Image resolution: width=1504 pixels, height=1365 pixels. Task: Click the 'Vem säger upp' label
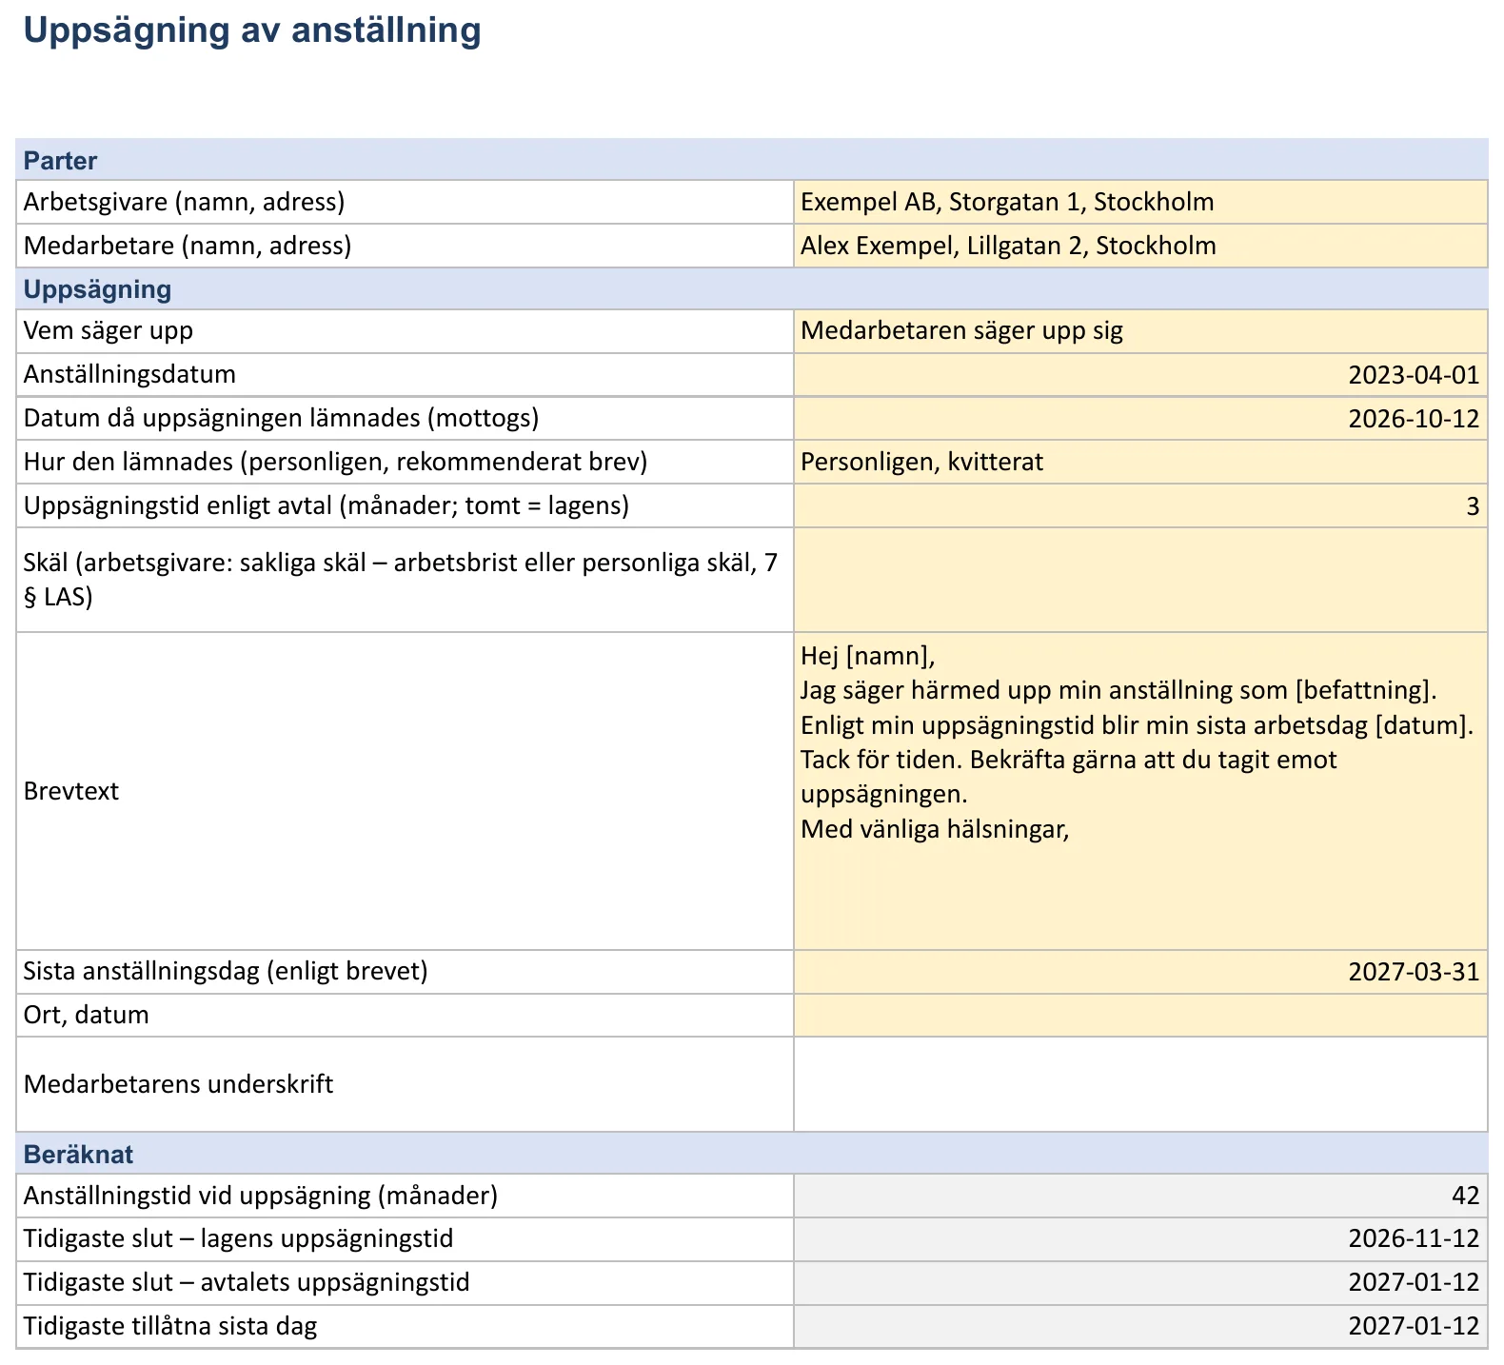(109, 330)
